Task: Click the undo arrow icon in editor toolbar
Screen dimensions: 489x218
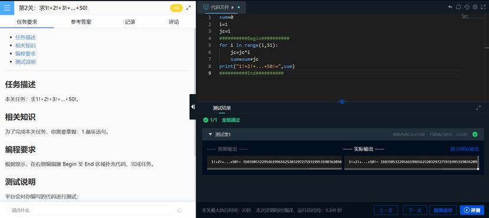Action: click(450, 7)
